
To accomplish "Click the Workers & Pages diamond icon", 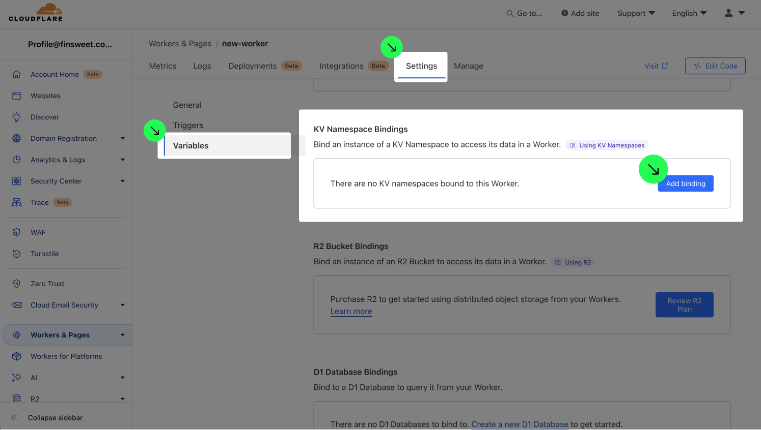I will point(17,335).
